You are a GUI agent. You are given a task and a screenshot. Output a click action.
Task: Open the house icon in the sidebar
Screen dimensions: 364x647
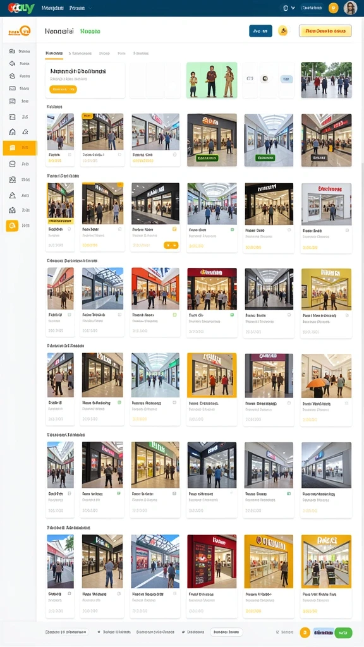pos(13,132)
